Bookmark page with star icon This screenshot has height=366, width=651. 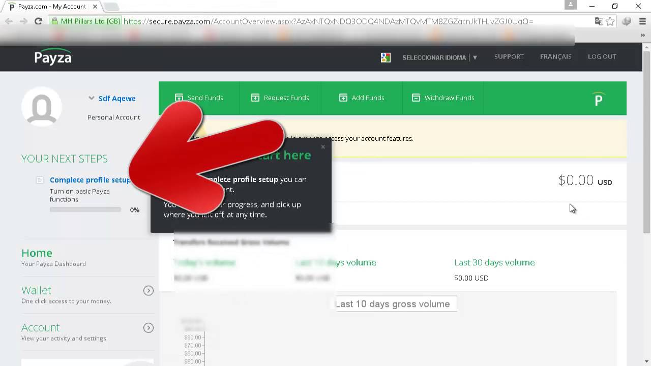pos(610,21)
